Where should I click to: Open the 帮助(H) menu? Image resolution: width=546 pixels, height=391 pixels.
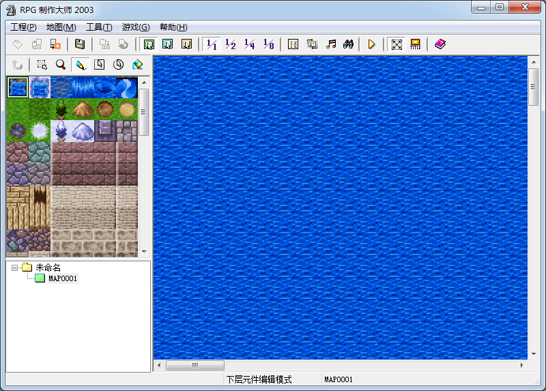tap(173, 27)
